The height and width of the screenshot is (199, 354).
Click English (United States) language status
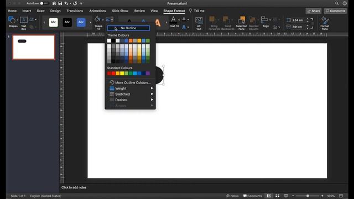(46, 196)
